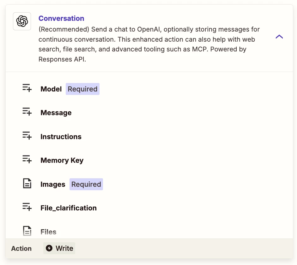Select the File_clarification field label
The width and height of the screenshot is (297, 265).
point(69,208)
